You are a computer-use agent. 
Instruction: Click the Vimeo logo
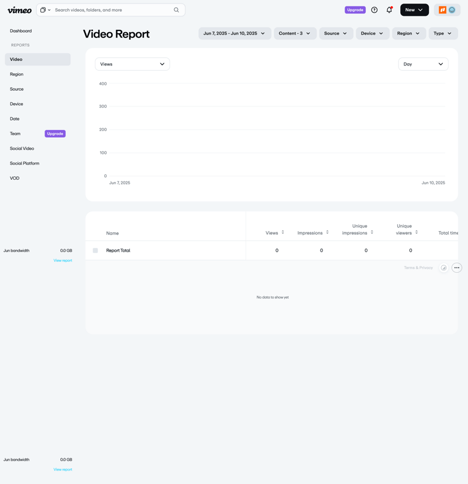click(19, 10)
